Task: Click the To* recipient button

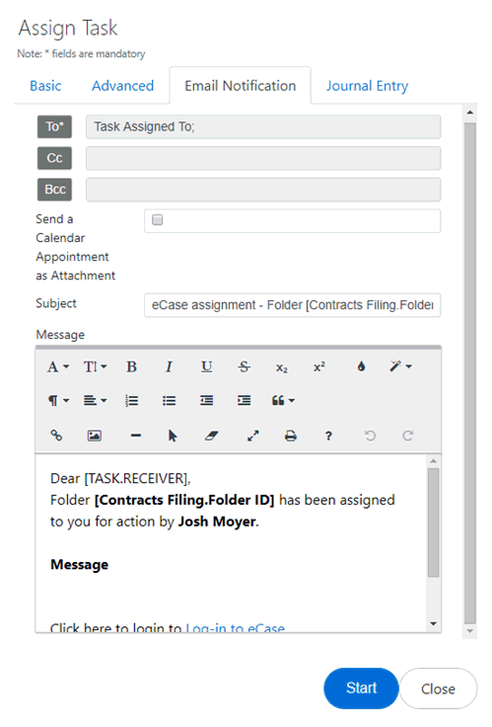Action: [x=54, y=126]
